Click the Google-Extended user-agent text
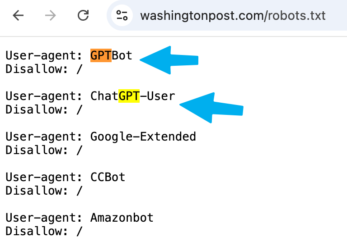The height and width of the screenshot is (246, 347). 143,137
